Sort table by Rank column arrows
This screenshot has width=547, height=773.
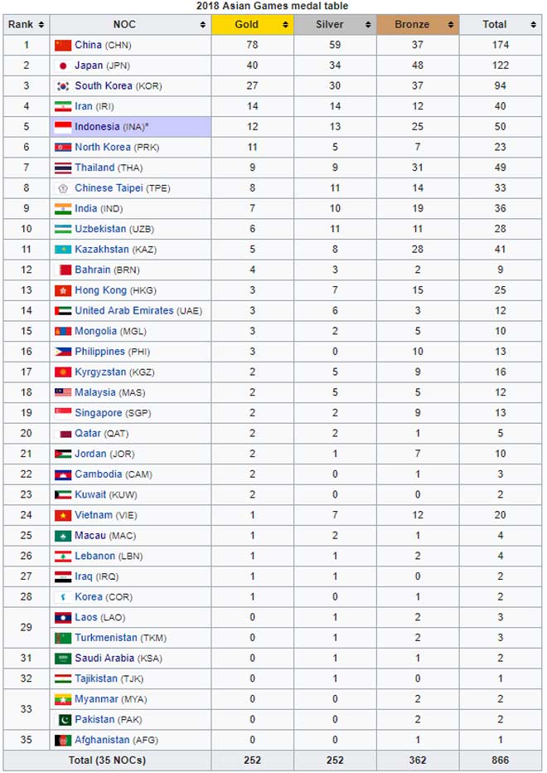(41, 25)
